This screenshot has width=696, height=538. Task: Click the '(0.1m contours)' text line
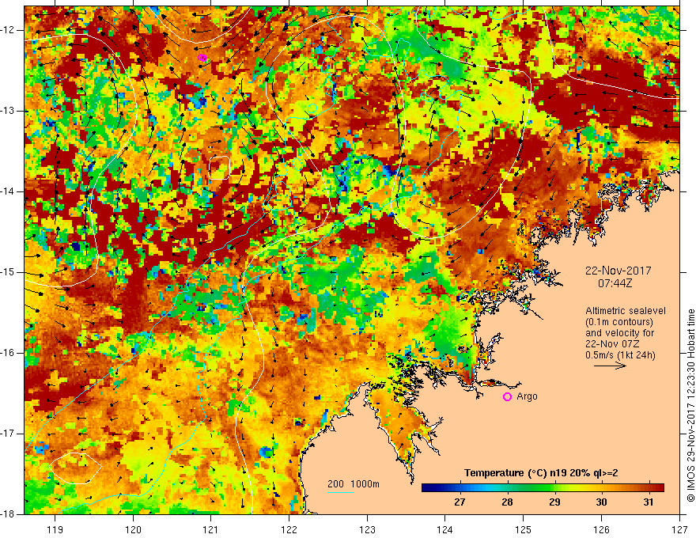tap(619, 322)
